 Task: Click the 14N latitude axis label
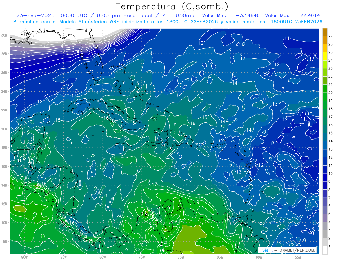[4, 185]
